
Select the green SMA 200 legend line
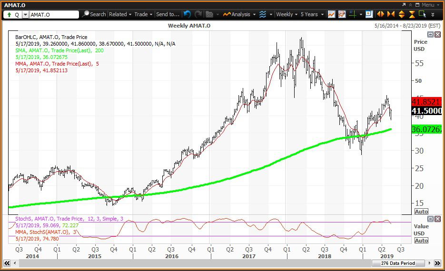click(x=59, y=50)
